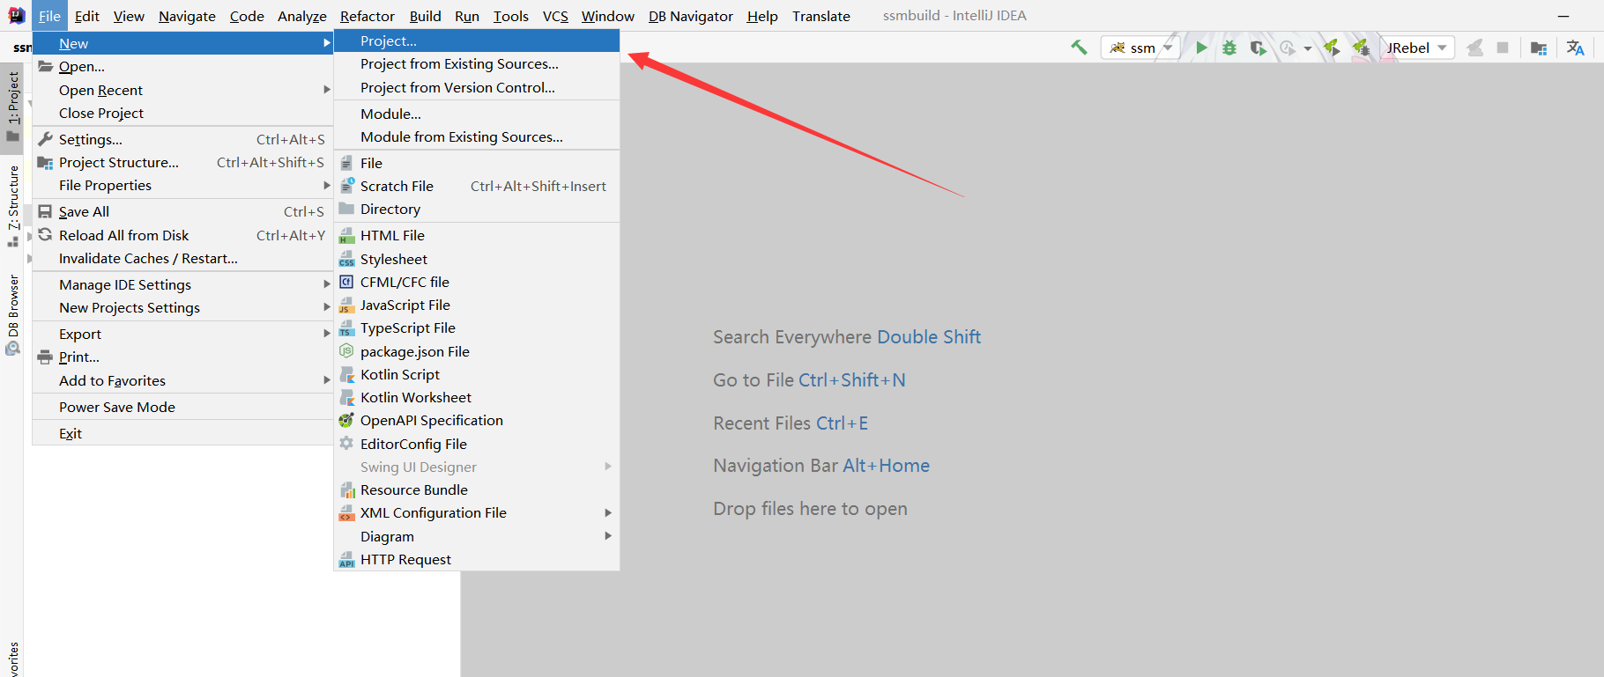Expand the New submenu arrow in the File menu
This screenshot has width=1604, height=677.
point(327,43)
